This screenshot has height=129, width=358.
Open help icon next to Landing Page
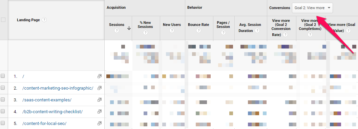point(44,20)
